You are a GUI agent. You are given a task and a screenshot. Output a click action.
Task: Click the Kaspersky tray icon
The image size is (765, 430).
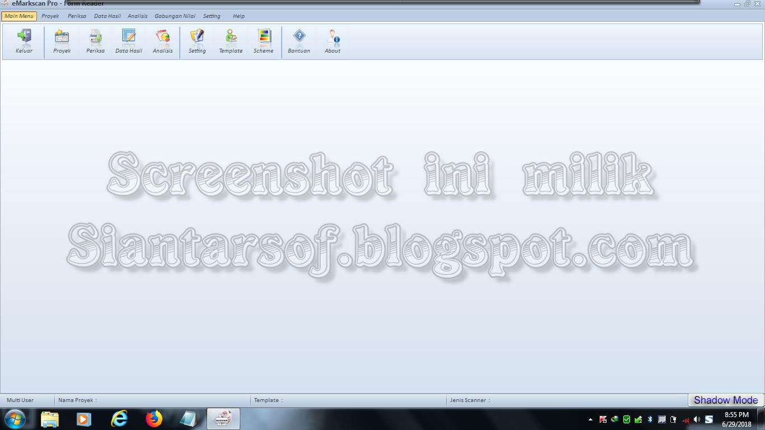click(x=603, y=419)
